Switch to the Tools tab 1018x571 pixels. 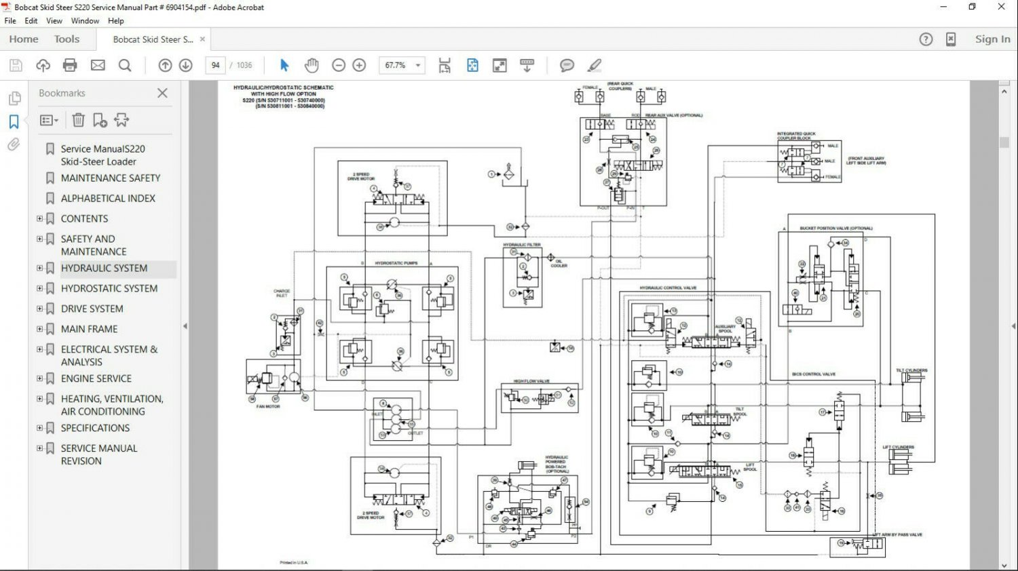(x=67, y=39)
